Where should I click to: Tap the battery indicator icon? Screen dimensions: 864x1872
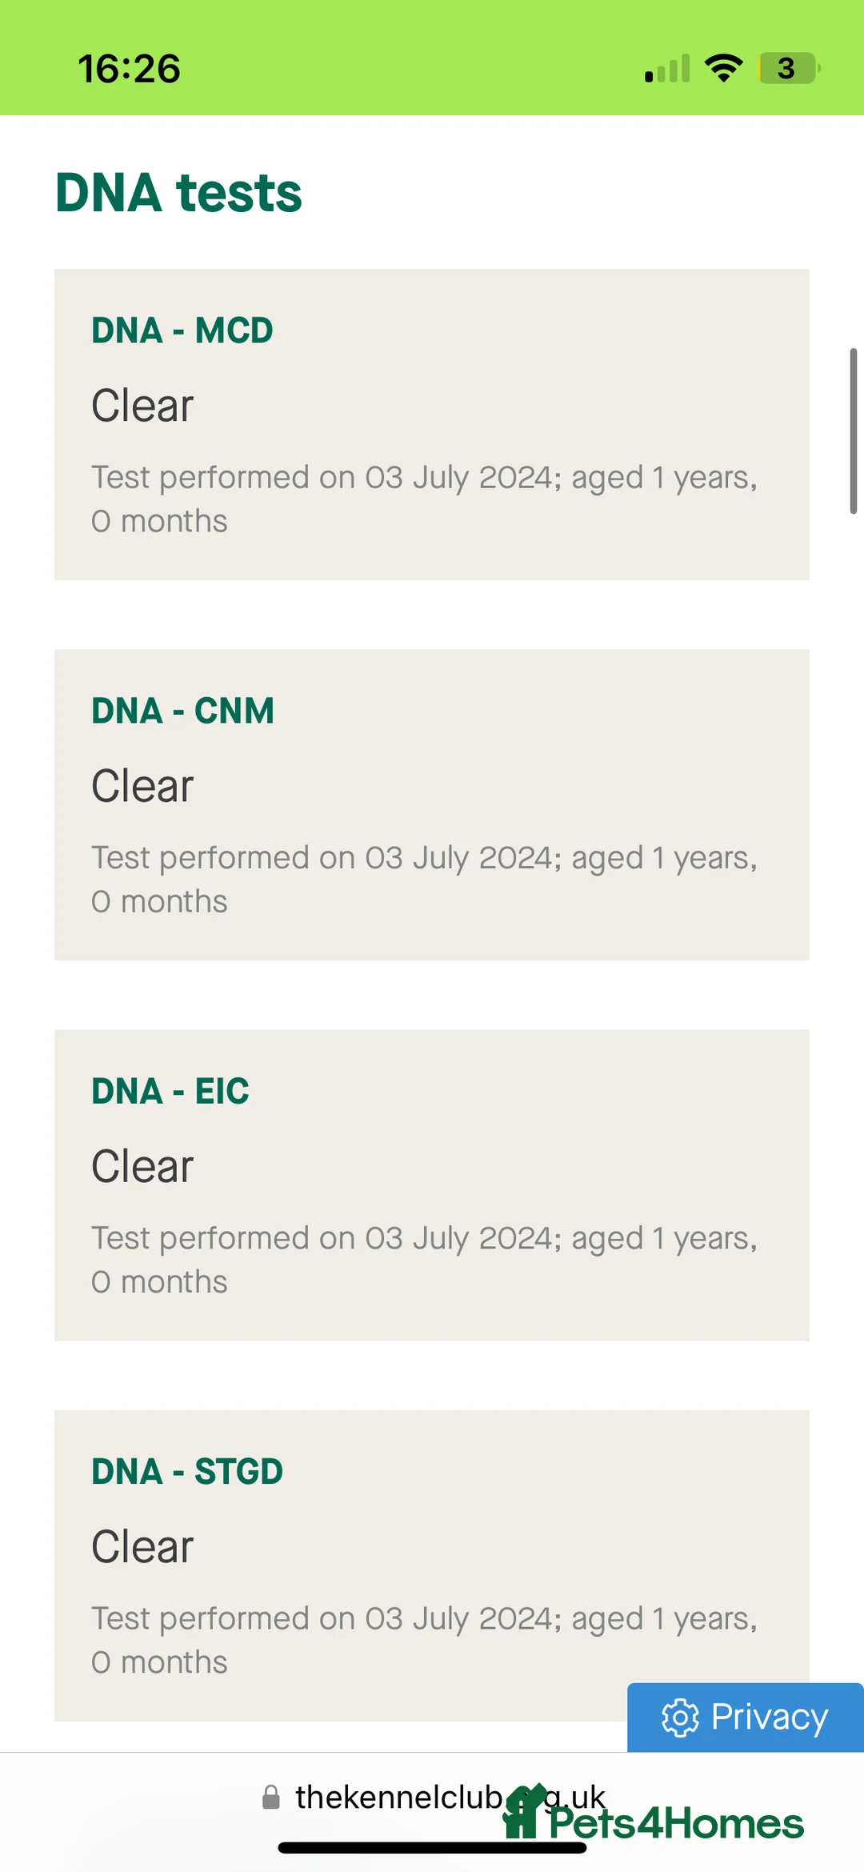coord(788,68)
